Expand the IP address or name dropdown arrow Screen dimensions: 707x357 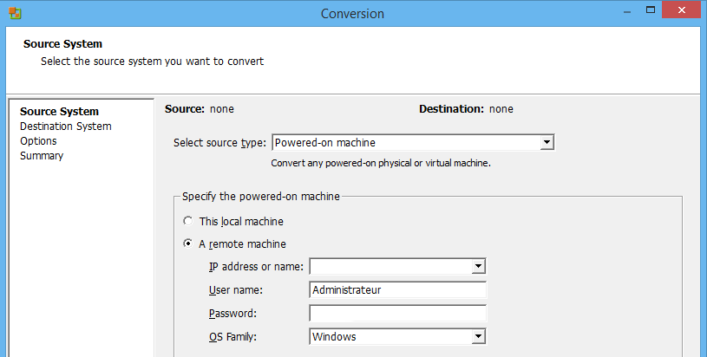[x=477, y=267]
